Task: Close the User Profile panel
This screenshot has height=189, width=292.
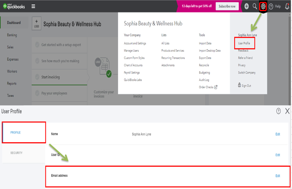Action: point(287,111)
